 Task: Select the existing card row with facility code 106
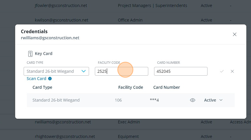tap(88, 100)
